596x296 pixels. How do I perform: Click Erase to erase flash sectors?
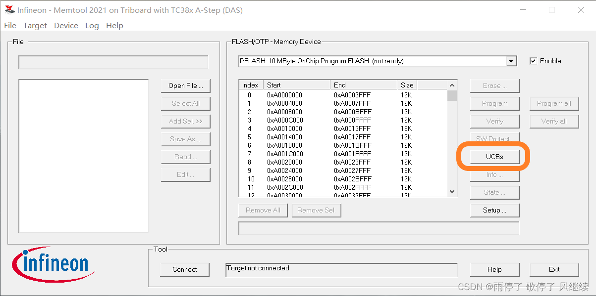tap(494, 85)
